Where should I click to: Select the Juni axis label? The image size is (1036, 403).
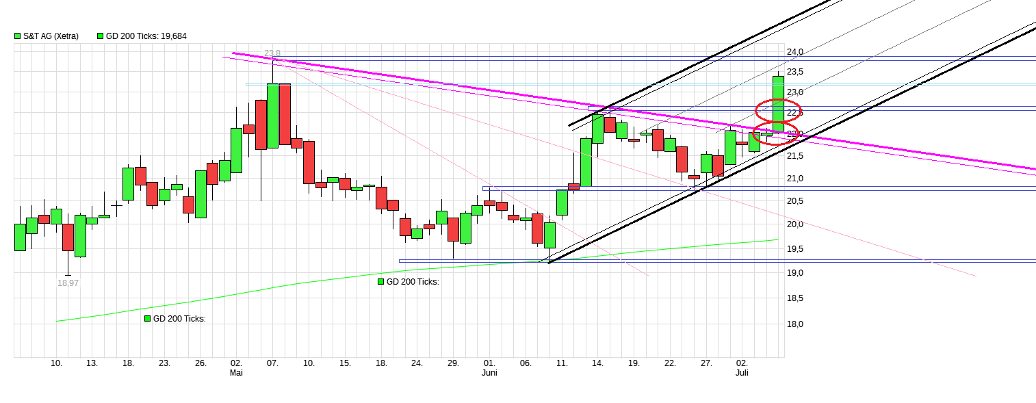click(489, 373)
